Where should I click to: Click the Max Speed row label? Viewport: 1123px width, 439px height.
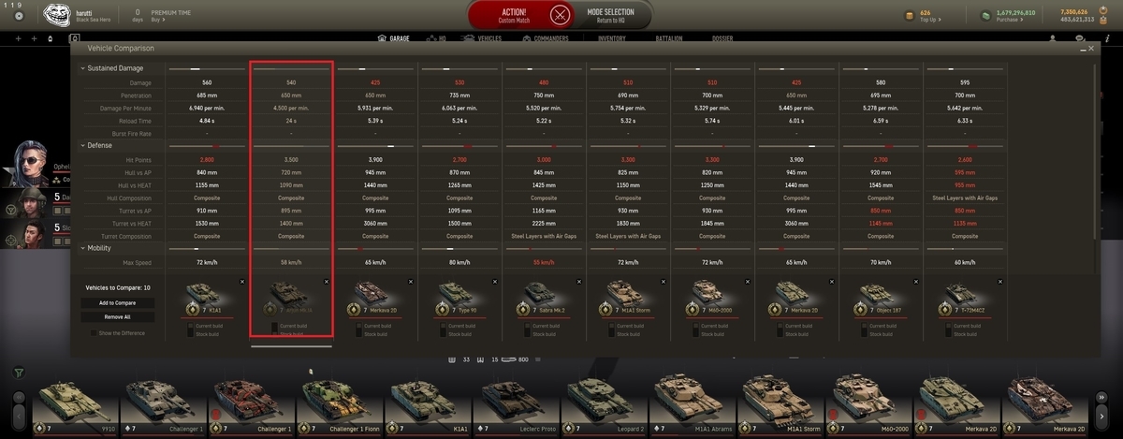(x=139, y=263)
